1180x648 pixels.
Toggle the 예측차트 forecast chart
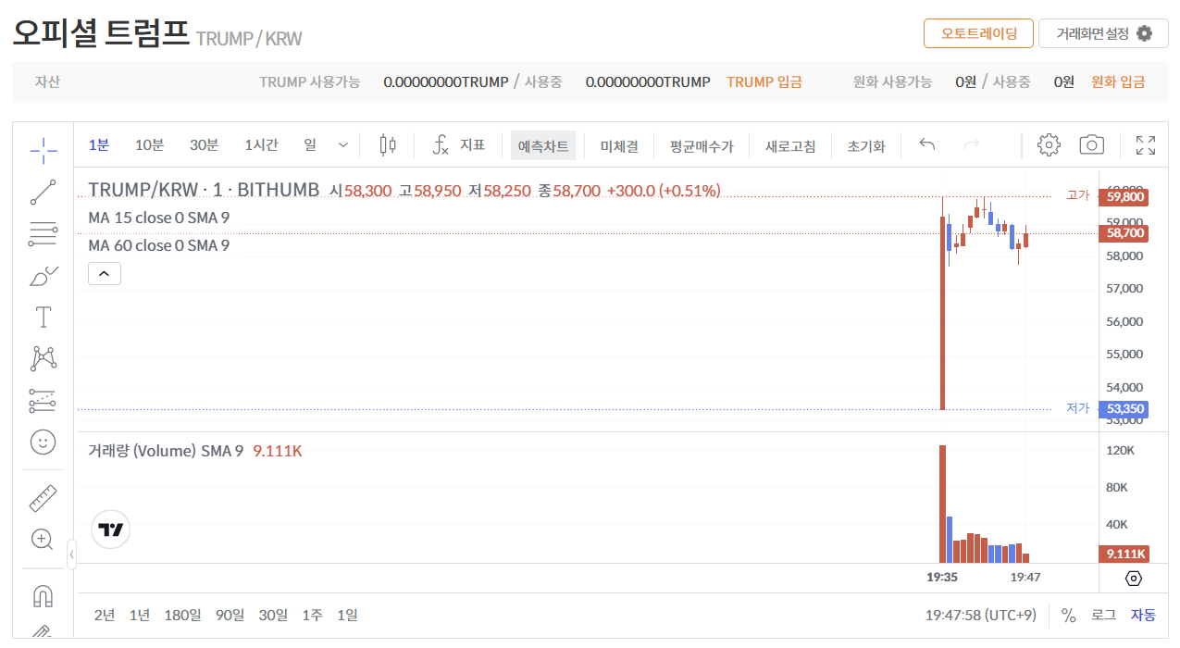pos(543,145)
